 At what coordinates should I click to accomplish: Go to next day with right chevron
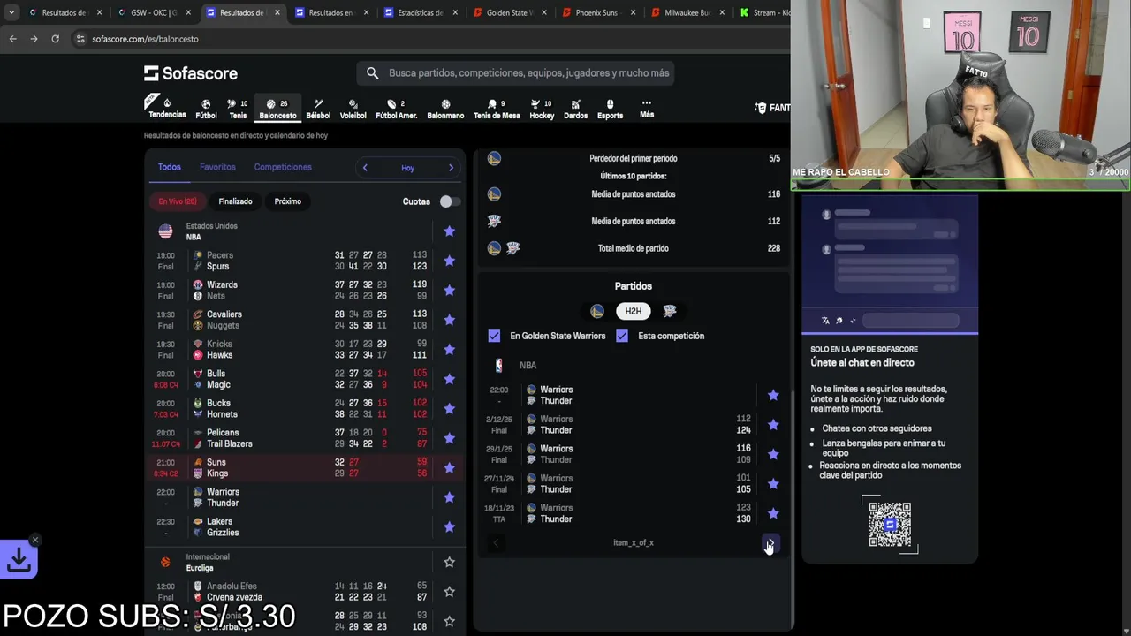(x=451, y=168)
